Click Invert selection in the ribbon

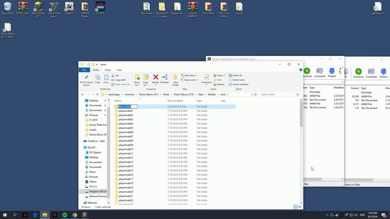238,85
